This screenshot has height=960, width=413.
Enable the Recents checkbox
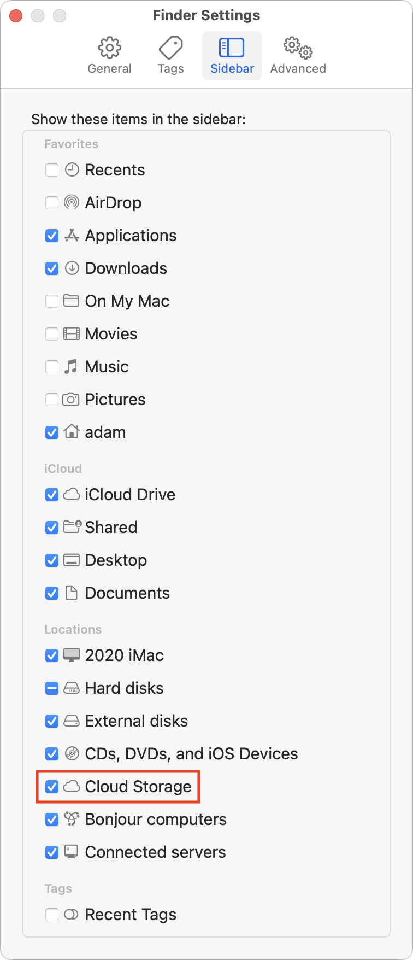coord(52,170)
